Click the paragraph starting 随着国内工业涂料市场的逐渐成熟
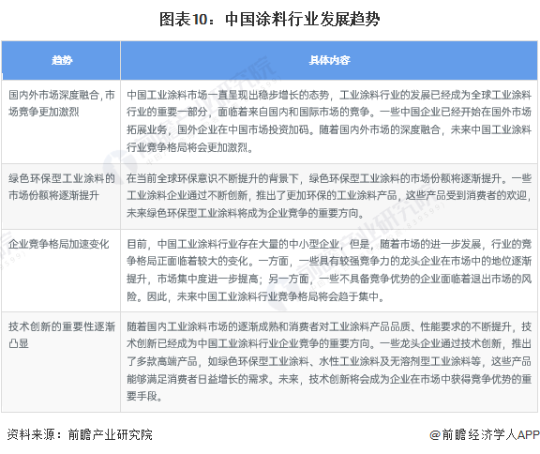The height and width of the screenshot is (454, 540). 329,361
